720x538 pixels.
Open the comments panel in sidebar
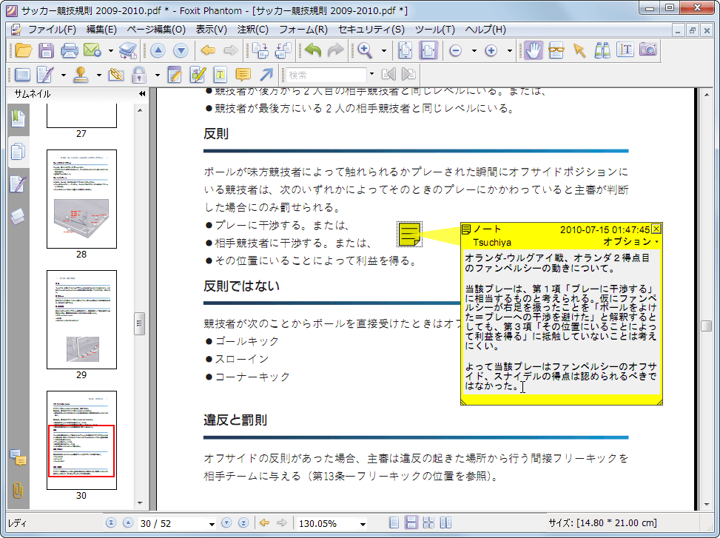[18, 457]
